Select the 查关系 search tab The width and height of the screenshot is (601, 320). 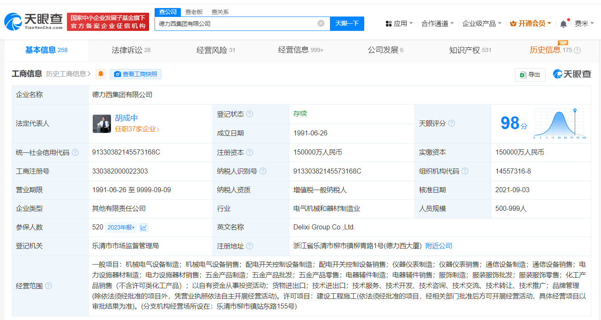tap(220, 12)
